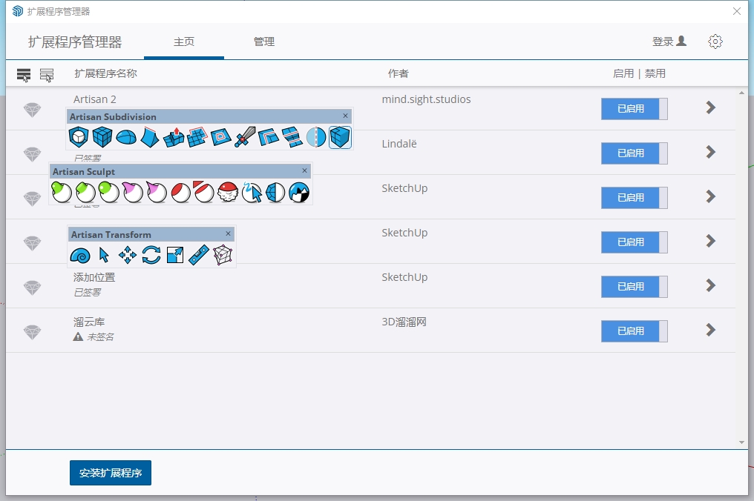Select the half-wireframe sphere icon

(275, 192)
